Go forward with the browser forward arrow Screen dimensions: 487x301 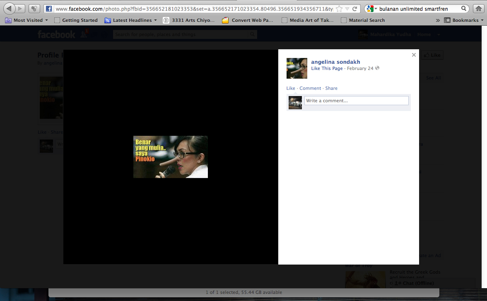click(20, 9)
